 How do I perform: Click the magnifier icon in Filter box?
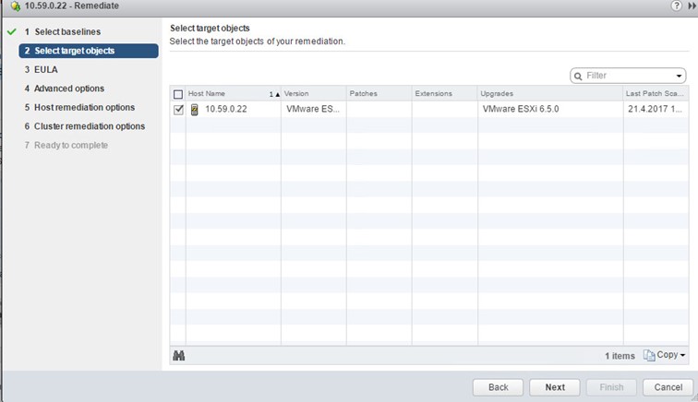click(578, 76)
